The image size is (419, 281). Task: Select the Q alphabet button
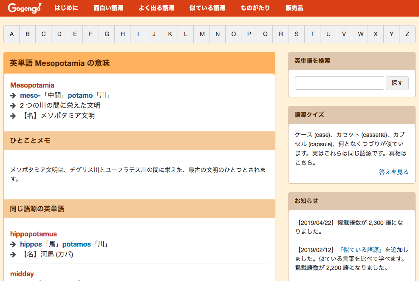(265, 34)
